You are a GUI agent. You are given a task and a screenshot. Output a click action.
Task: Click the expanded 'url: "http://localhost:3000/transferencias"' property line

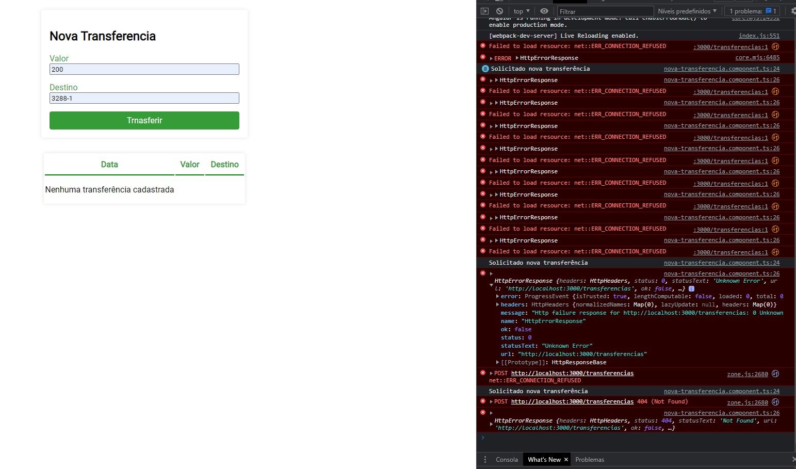pos(574,354)
